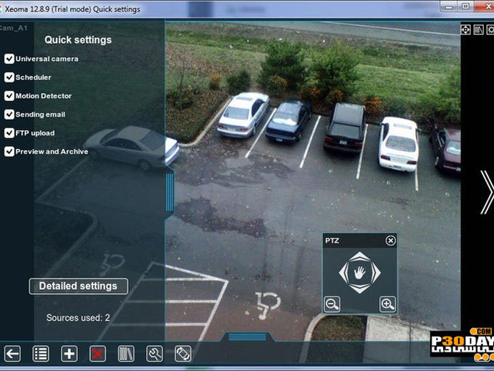Collapse Quick settings panel side handle
This screenshot has width=494, height=371.
(169, 192)
